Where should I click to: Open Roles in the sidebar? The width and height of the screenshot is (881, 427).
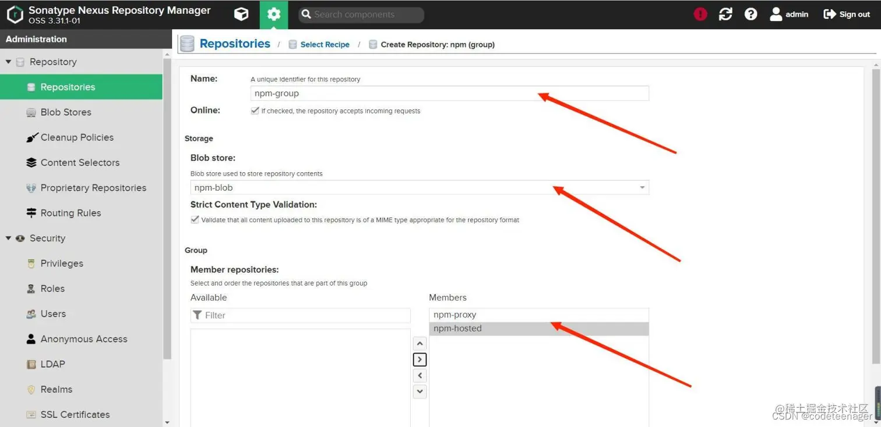point(81,289)
